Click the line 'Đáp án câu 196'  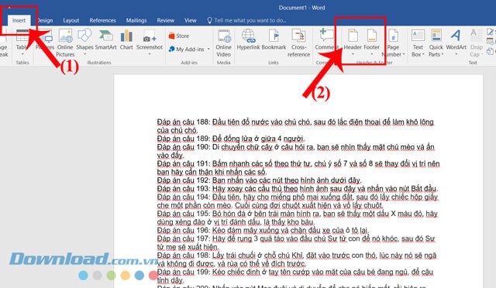pyautogui.click(x=263, y=230)
